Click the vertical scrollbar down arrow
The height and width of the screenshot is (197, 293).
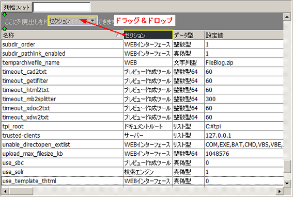click(x=287, y=183)
